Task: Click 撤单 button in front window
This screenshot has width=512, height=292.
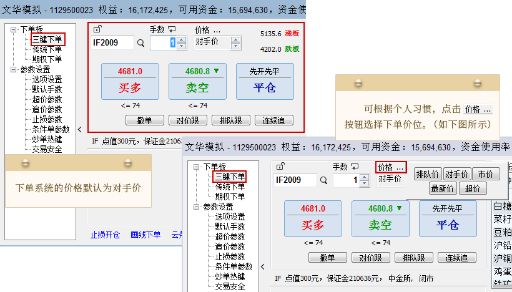Action: pyautogui.click(x=328, y=258)
